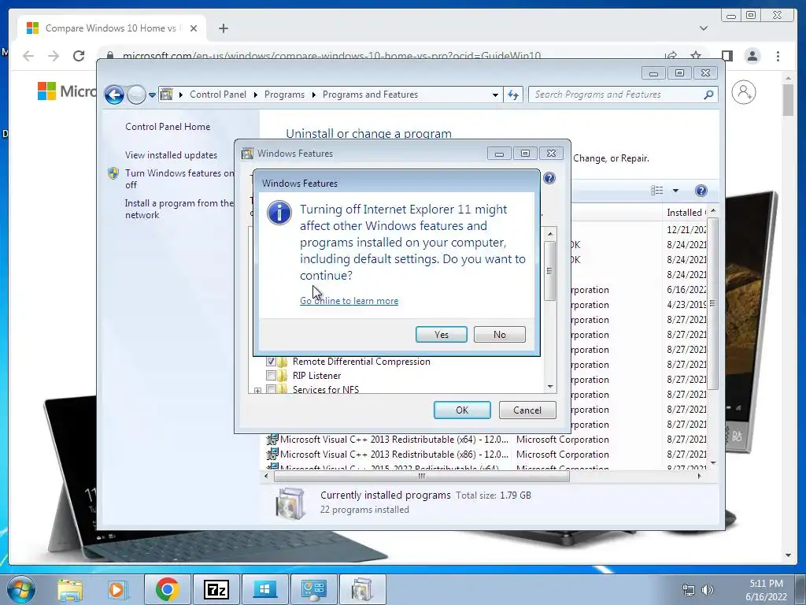Open Control Panel Home link

[168, 127]
